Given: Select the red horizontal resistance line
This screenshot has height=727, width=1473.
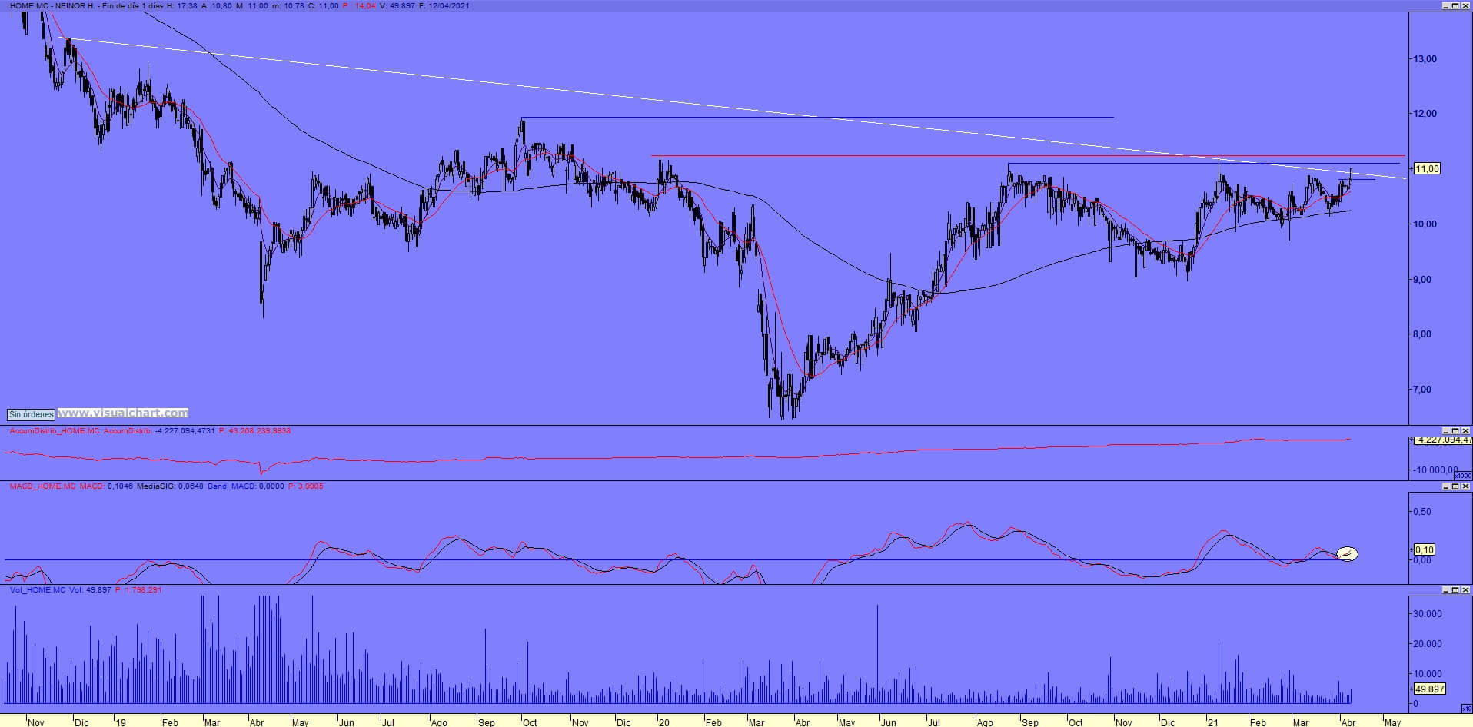Looking at the screenshot, I should (x=1027, y=156).
